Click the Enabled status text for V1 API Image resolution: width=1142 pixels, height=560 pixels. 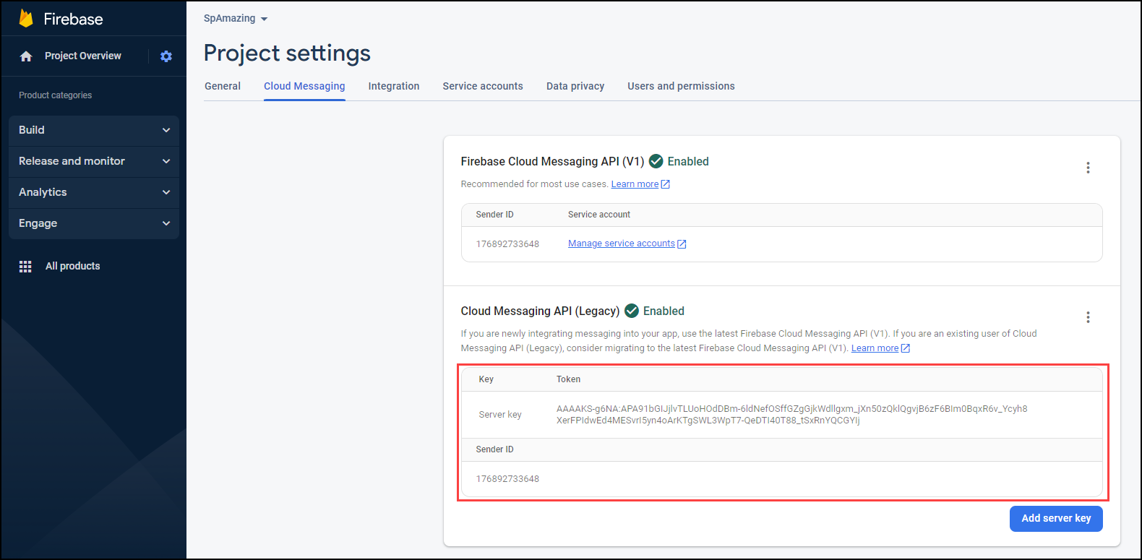point(688,161)
